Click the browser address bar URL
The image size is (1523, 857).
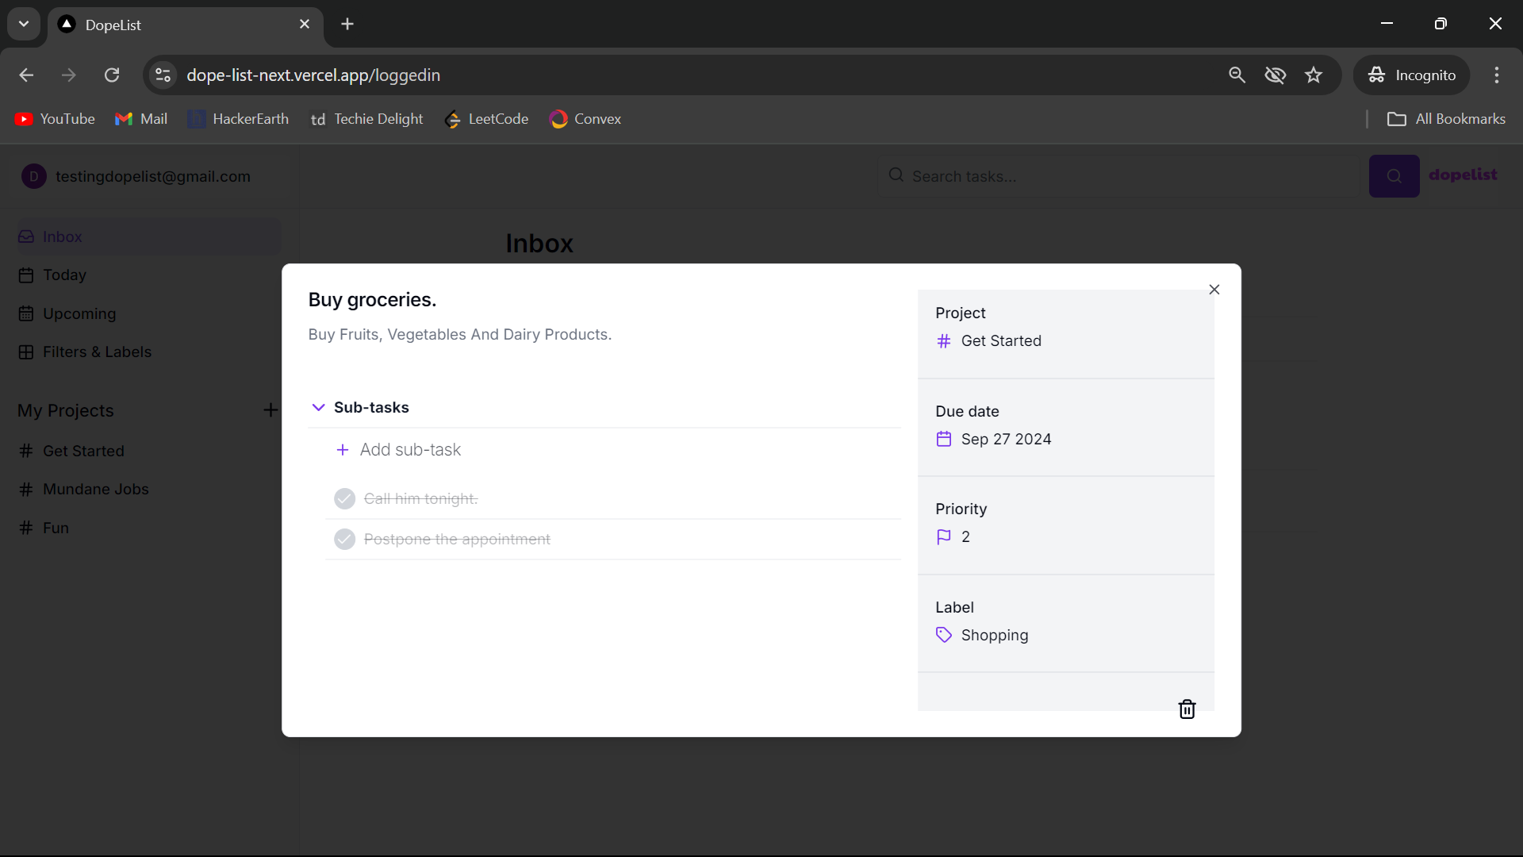click(313, 75)
